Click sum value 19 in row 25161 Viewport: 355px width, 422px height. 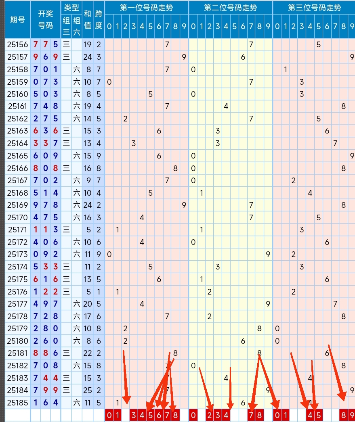[x=88, y=107]
